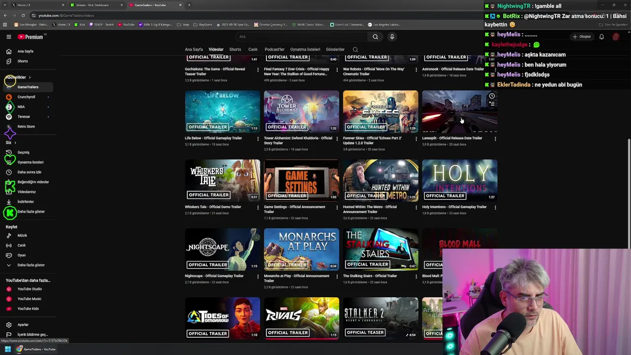Click the Chrome GameTrailers taskbar item
The width and height of the screenshot is (631, 355).
pyautogui.click(x=36, y=349)
